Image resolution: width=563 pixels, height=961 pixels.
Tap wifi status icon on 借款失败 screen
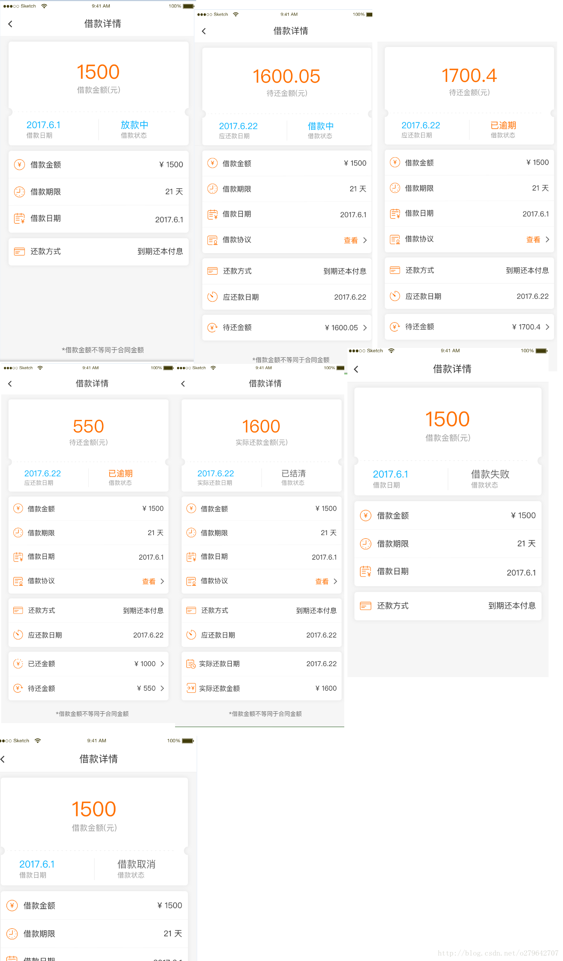point(391,351)
